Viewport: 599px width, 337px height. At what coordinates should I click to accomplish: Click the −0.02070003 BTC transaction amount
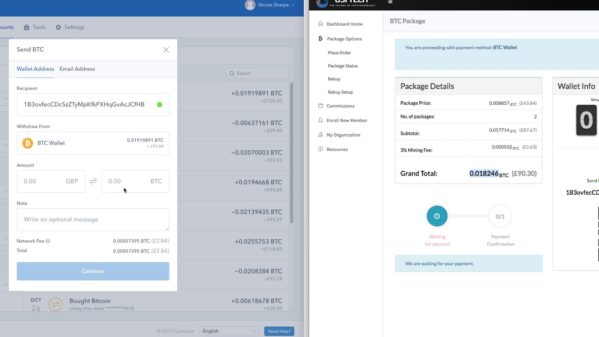[x=256, y=153]
